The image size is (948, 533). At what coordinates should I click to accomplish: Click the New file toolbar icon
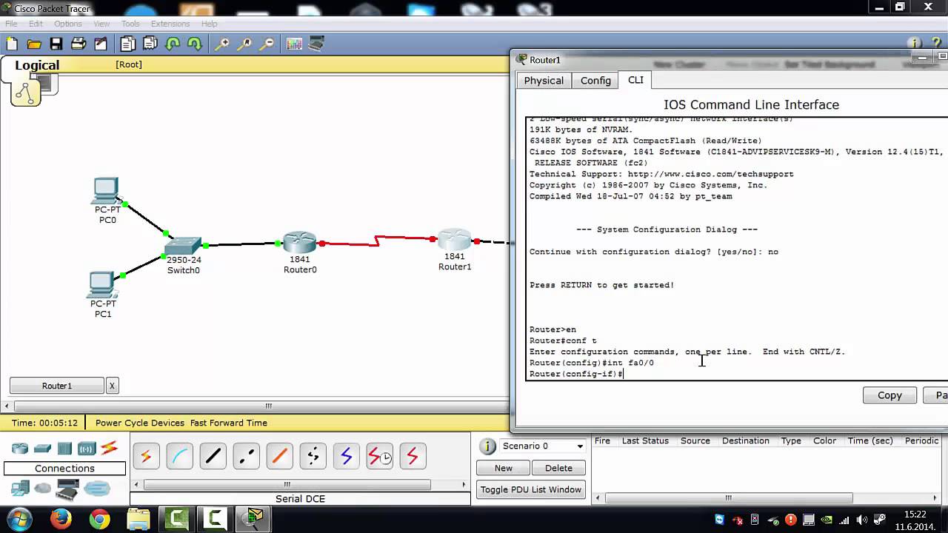pos(12,44)
